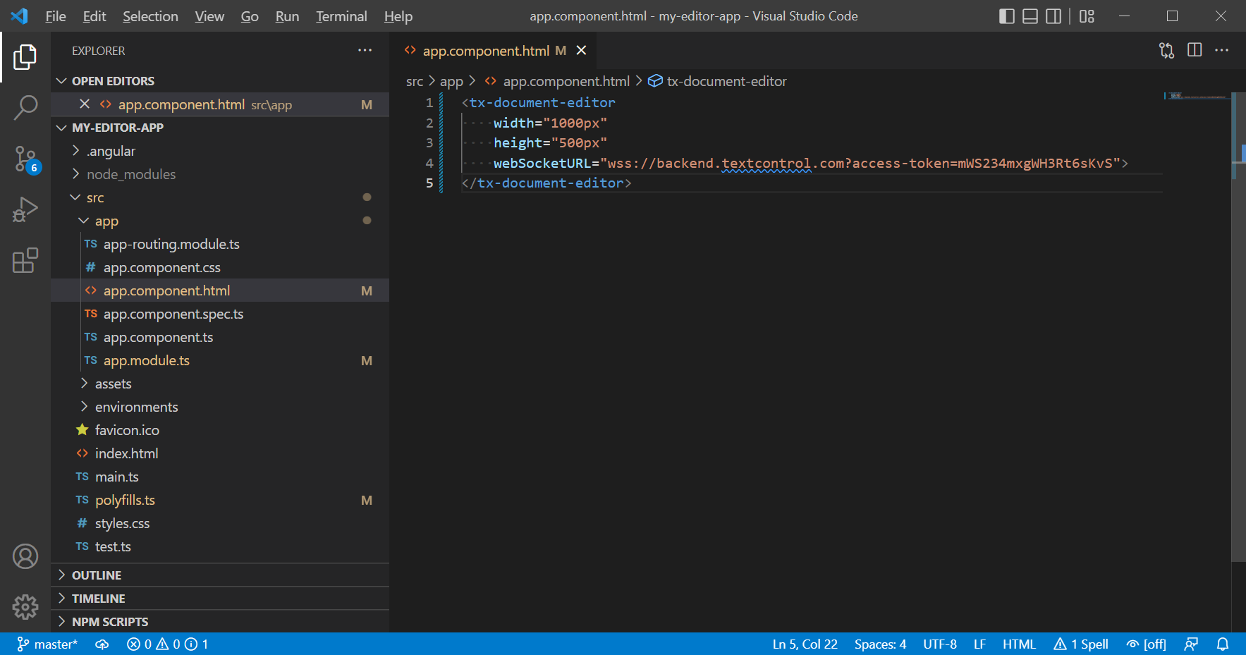This screenshot has height=655, width=1246.
Task: Split the editor to the right
Action: (x=1195, y=50)
